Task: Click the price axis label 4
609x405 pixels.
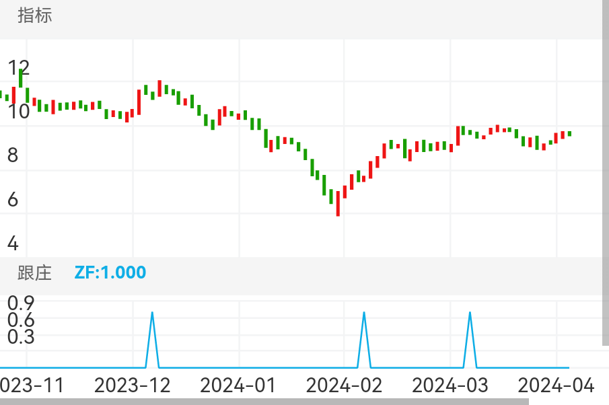Action: pos(13,244)
